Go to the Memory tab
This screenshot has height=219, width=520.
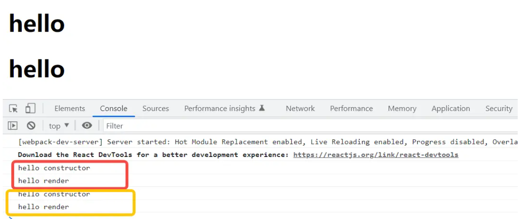[x=402, y=108]
